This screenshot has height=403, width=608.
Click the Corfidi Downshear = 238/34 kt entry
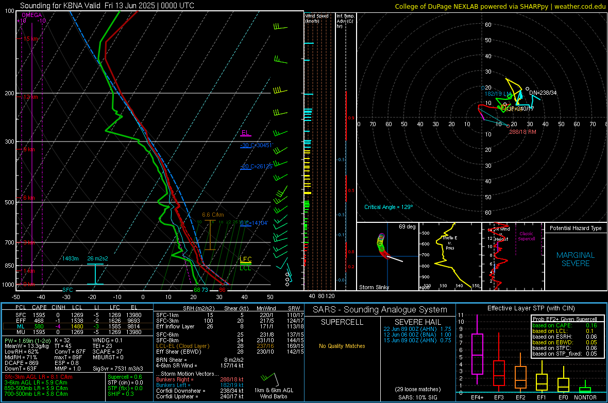(x=200, y=391)
